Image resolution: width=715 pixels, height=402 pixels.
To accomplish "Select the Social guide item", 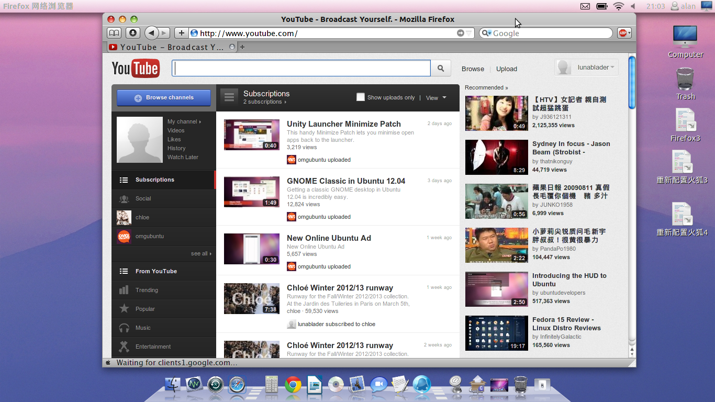I will pyautogui.click(x=163, y=198).
